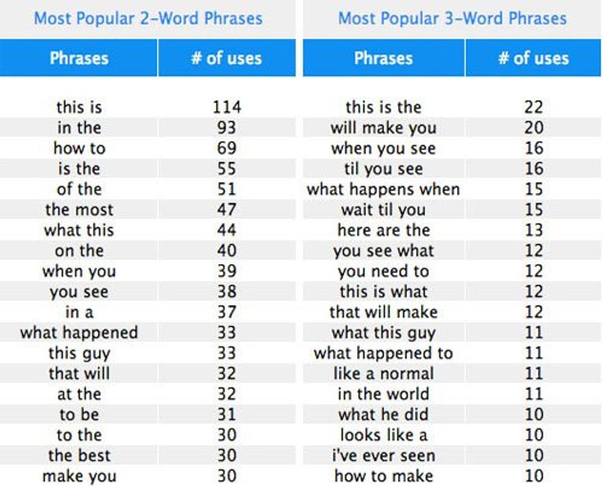
Task: Select the 'how to make' phrase cell
Action: [x=383, y=476]
